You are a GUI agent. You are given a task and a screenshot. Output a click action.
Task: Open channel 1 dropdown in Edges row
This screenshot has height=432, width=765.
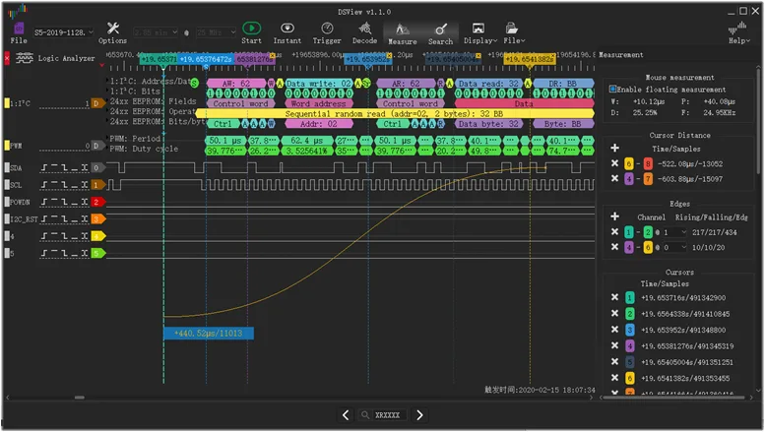click(x=674, y=232)
